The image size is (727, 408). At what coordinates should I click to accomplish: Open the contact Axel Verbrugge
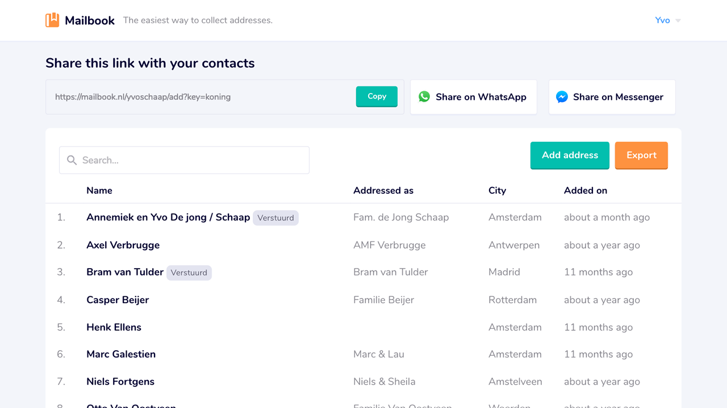(123, 245)
